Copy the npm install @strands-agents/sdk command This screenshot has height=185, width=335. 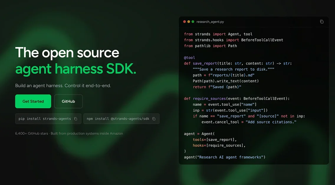click(154, 119)
